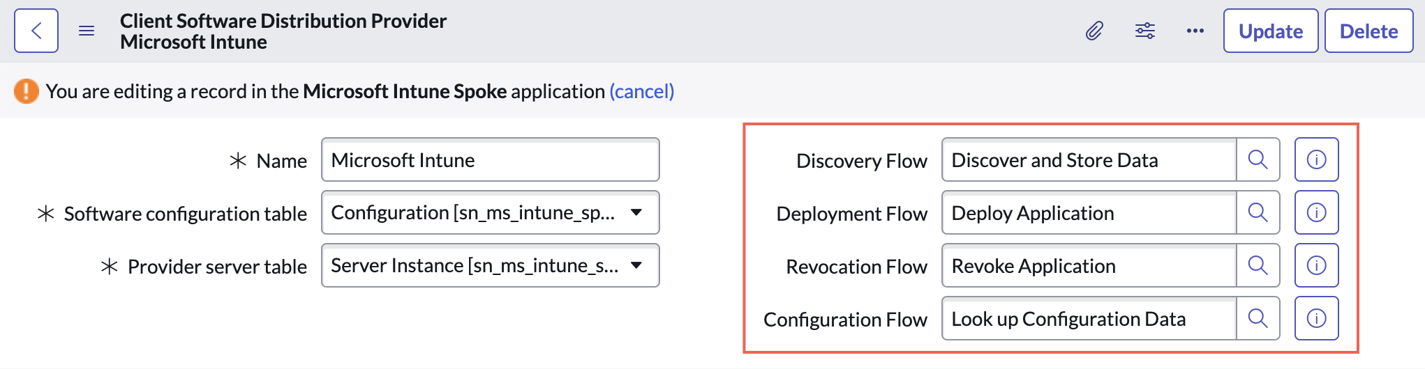Expand the Software configuration table dropdown
Screen dimensions: 1425x369
coord(491,213)
